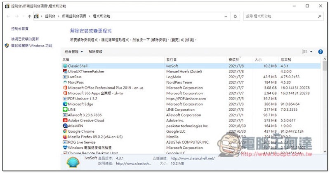330x173 pixels.
Task: Click the Microsoft Edge icon
Action: (65, 104)
